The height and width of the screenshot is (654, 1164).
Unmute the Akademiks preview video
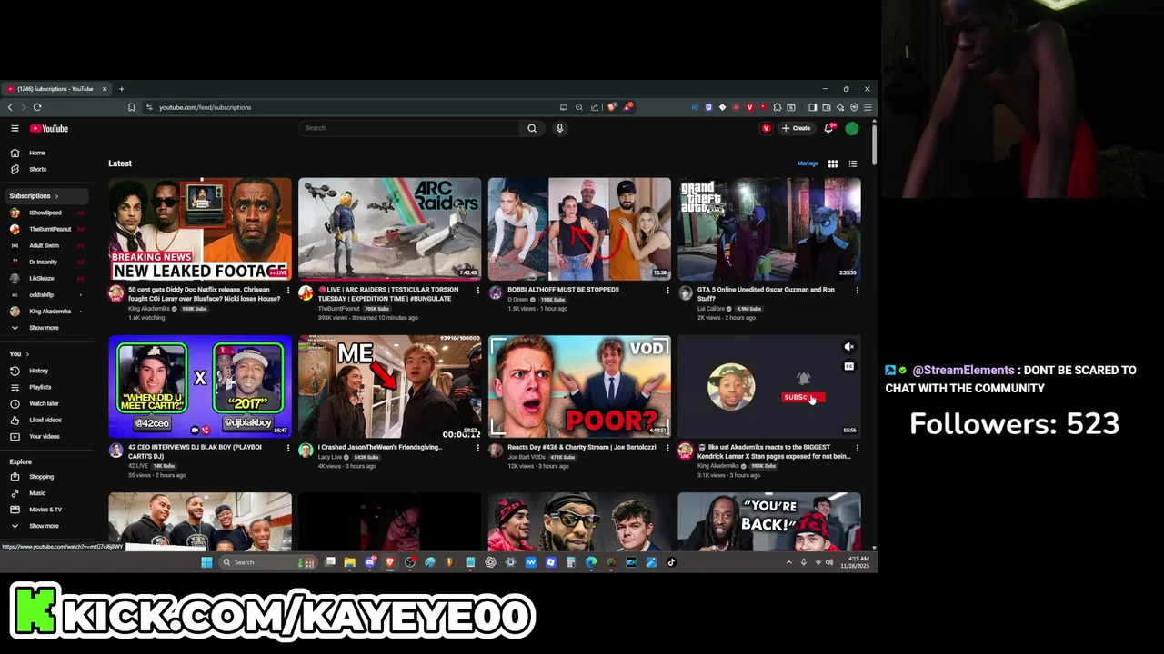[x=848, y=346]
